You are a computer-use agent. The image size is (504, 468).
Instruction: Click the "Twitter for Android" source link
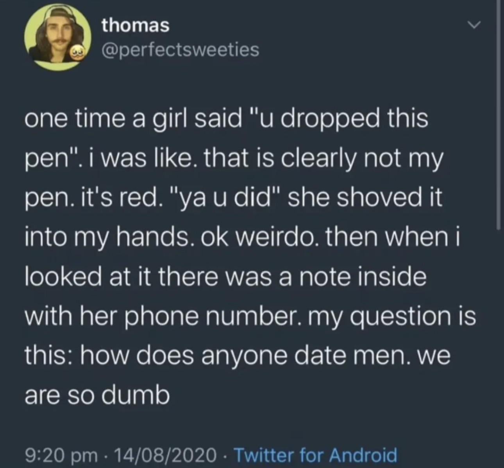[x=315, y=455]
